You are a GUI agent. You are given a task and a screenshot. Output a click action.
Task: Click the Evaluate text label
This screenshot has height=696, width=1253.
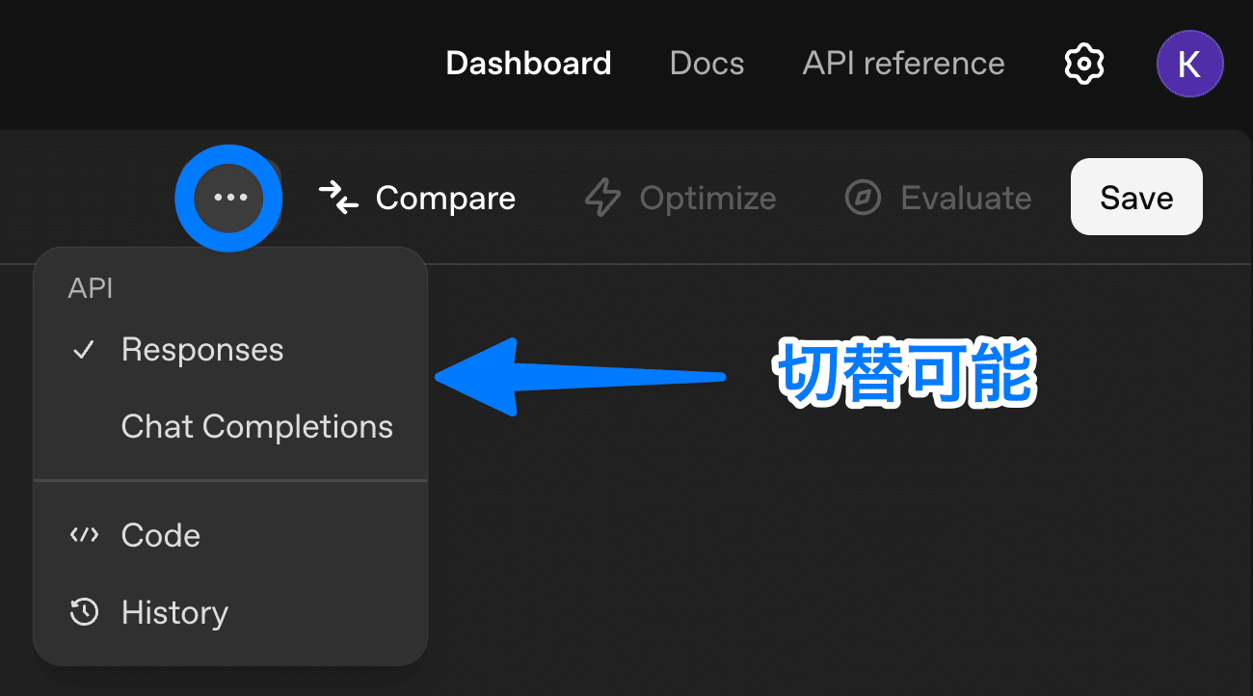tap(966, 198)
